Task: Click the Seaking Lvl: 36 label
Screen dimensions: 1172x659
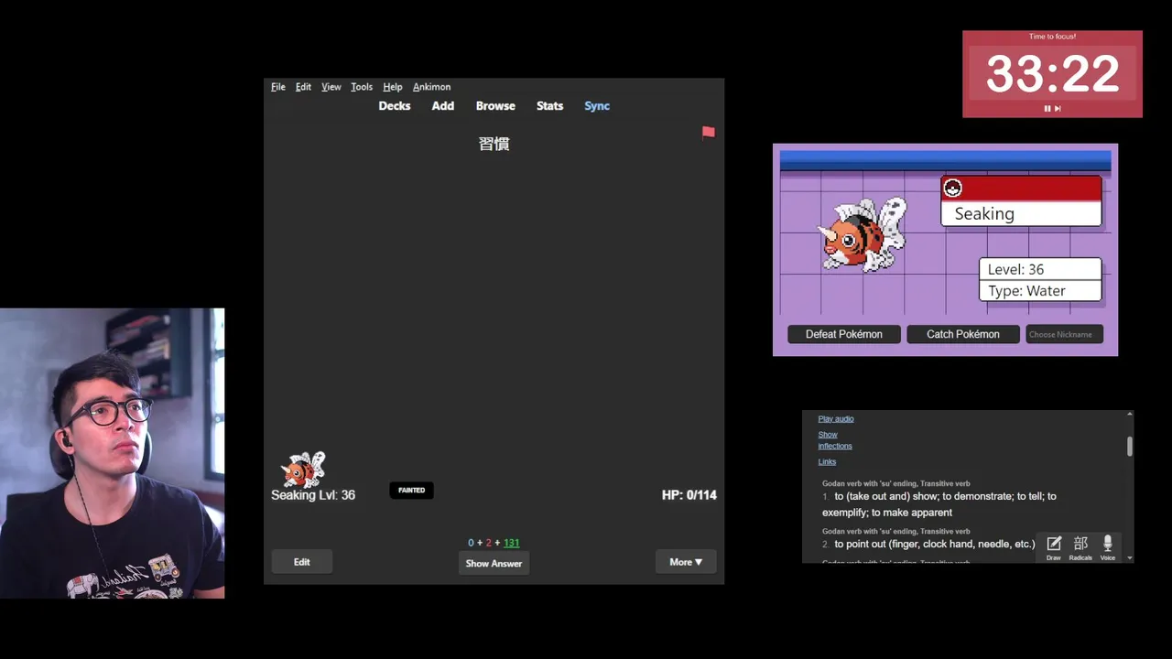Action: coord(313,495)
